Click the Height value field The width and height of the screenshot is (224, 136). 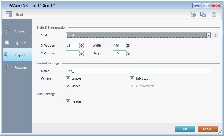[120, 53]
